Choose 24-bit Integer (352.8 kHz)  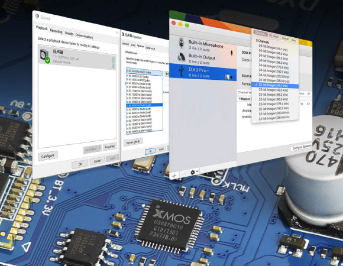pos(273,76)
